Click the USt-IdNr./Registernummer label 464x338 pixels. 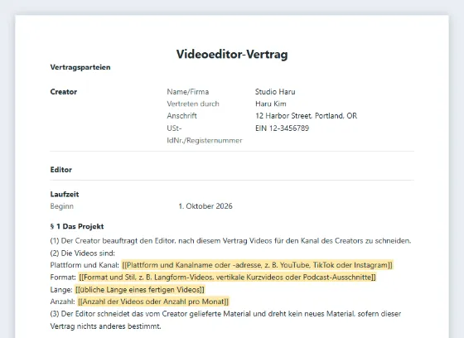click(x=205, y=134)
